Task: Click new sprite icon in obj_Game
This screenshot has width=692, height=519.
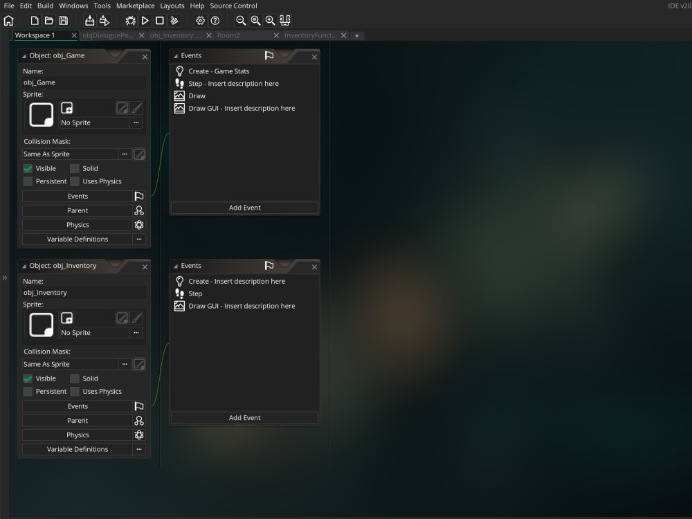Action: 67,108
